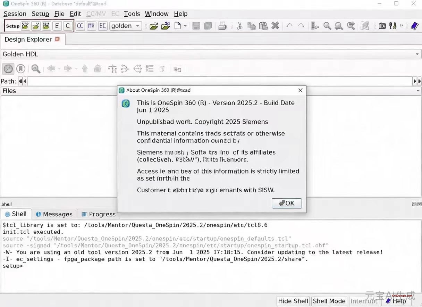Switch to MV mode in toolbar
The height and width of the screenshot is (307, 422).
pyautogui.click(x=91, y=26)
